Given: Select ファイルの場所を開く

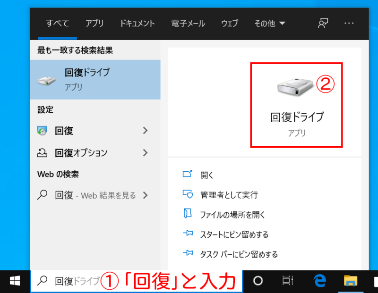Looking at the screenshot, I should pyautogui.click(x=232, y=215).
